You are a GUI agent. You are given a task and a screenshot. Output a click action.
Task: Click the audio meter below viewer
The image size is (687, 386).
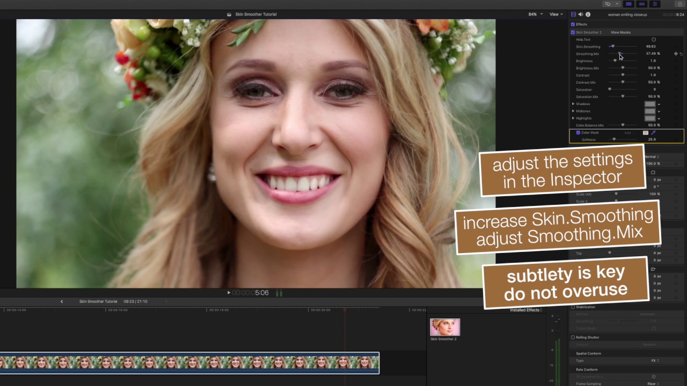coord(279,293)
